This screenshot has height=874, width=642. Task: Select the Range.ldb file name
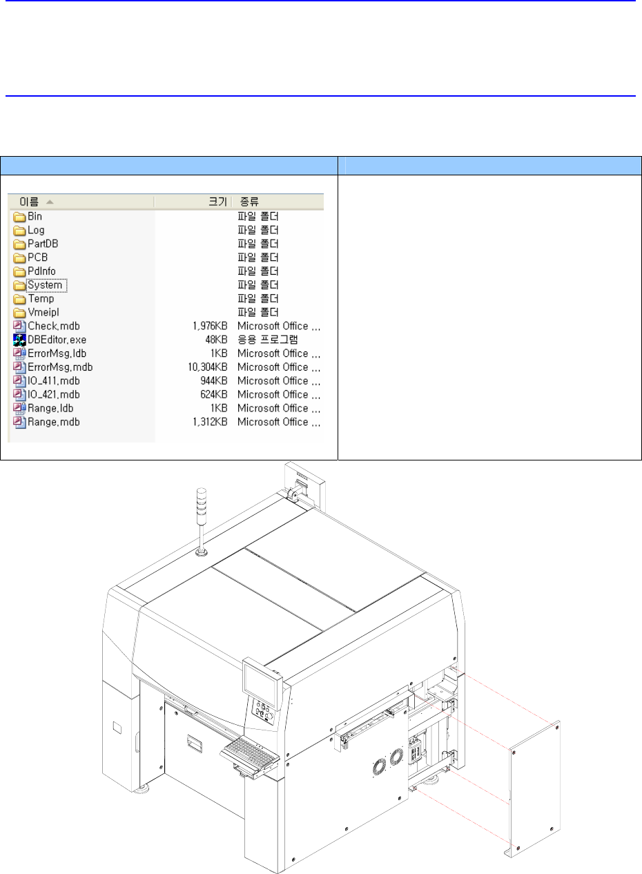51,408
